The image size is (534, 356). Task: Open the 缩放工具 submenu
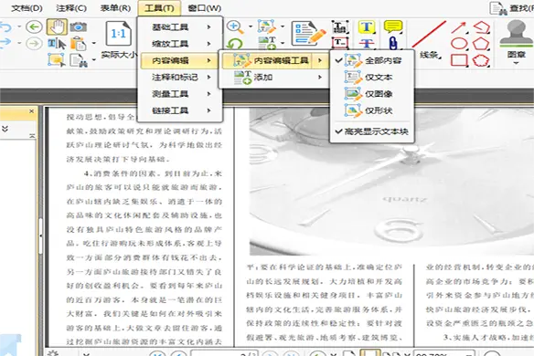click(x=180, y=44)
